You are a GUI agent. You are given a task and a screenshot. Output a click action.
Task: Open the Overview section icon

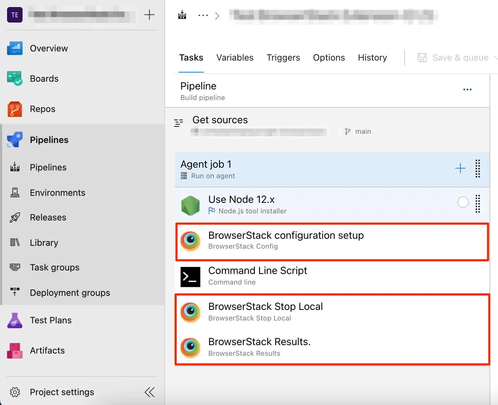click(15, 49)
